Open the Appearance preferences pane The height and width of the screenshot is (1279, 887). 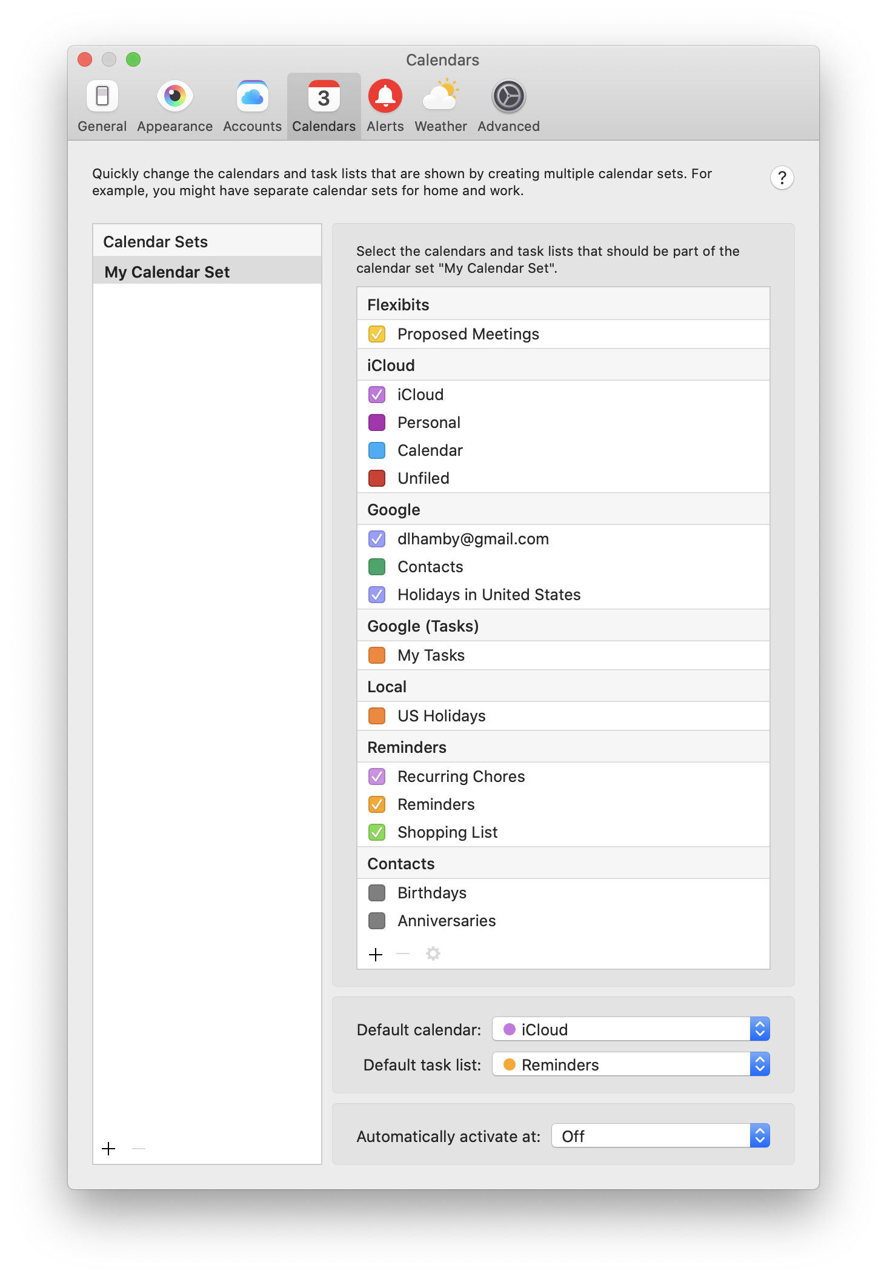click(x=174, y=106)
